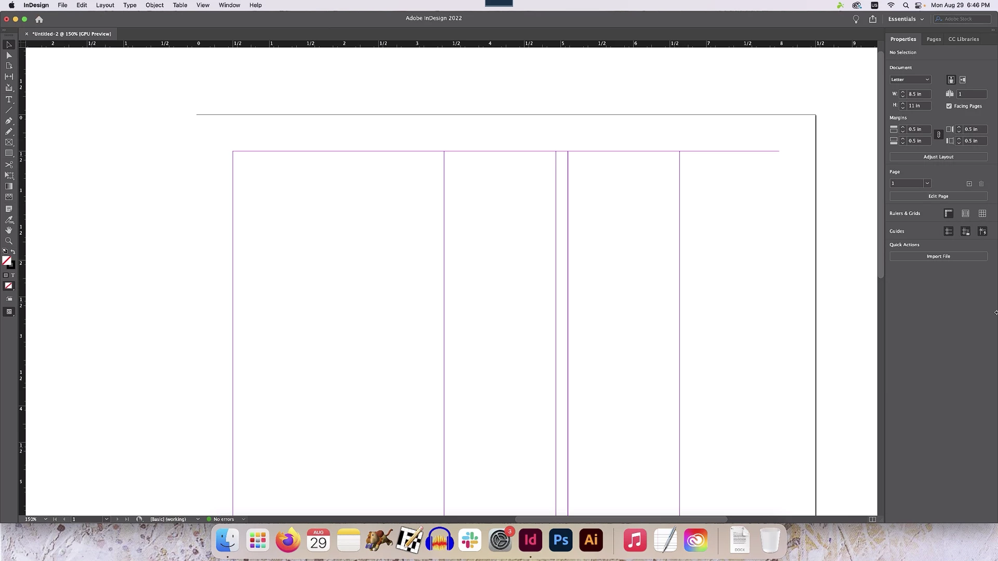Show document grid icon
Image resolution: width=998 pixels, height=561 pixels.
click(982, 213)
